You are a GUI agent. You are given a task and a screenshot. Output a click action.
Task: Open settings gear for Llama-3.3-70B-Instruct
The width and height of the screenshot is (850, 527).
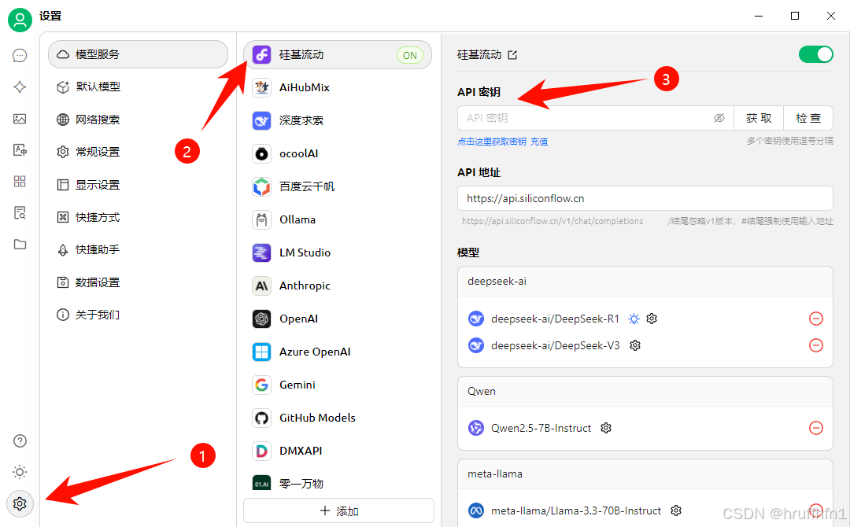[x=676, y=510]
